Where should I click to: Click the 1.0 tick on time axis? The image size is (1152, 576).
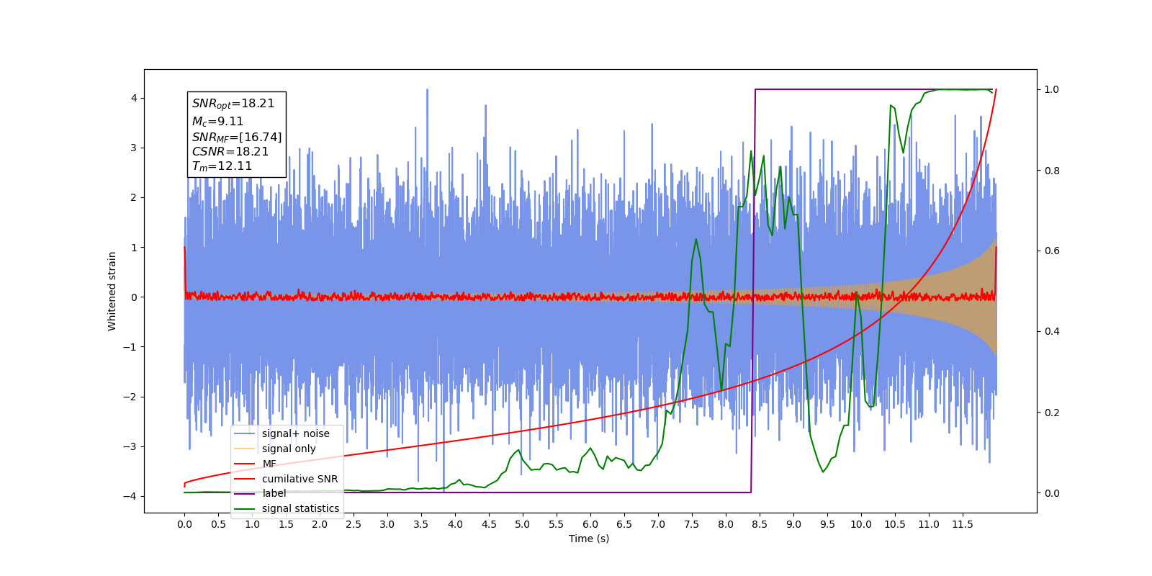(x=252, y=524)
